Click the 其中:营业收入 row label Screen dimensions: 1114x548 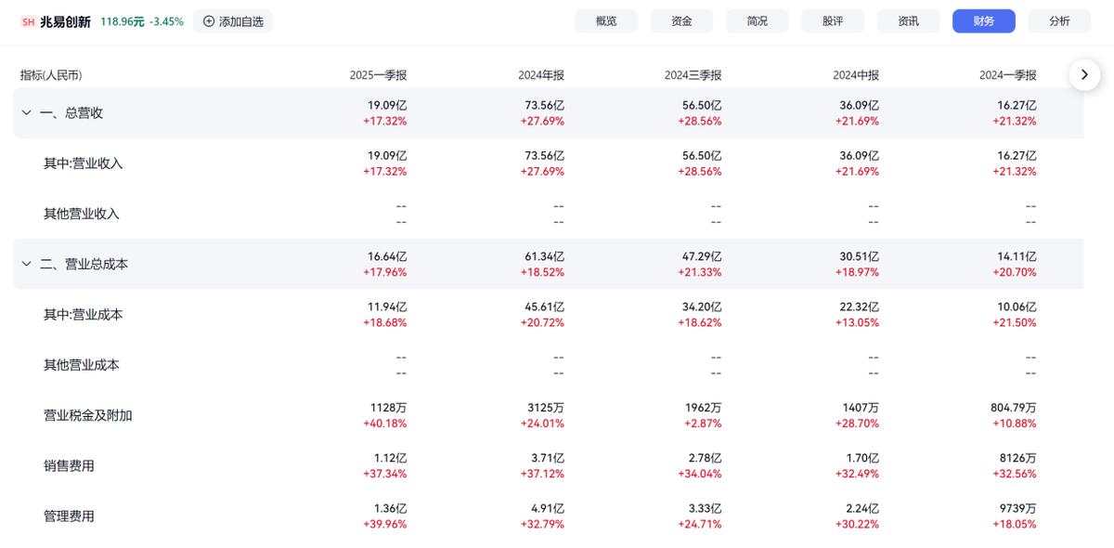[83, 163]
